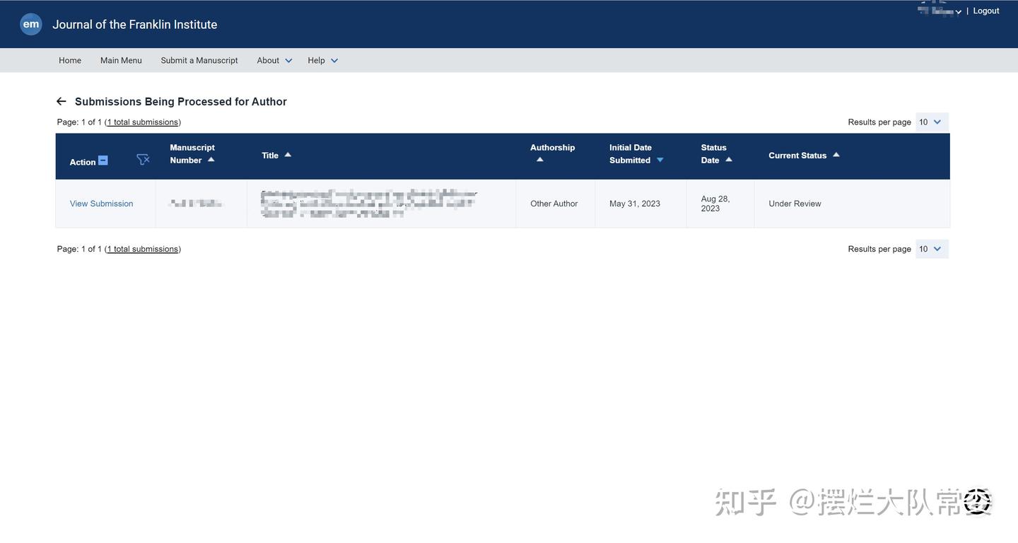Click the em Editorial Manager logo
The image size is (1018, 543).
(30, 23)
